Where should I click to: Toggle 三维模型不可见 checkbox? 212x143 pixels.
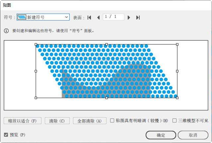(175, 121)
